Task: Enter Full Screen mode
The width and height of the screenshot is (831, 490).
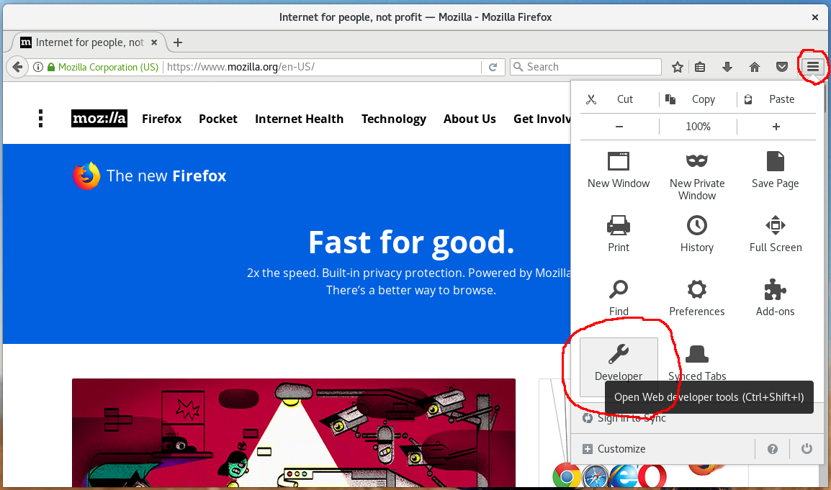Action: click(775, 226)
